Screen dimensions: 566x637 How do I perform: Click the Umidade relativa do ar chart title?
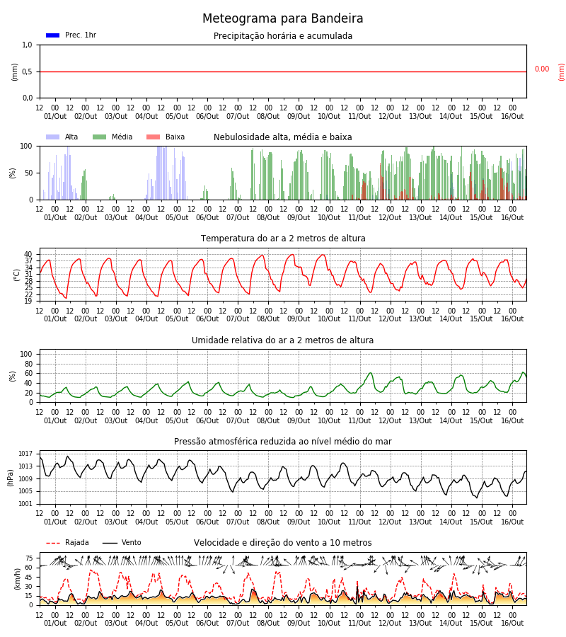point(282,340)
